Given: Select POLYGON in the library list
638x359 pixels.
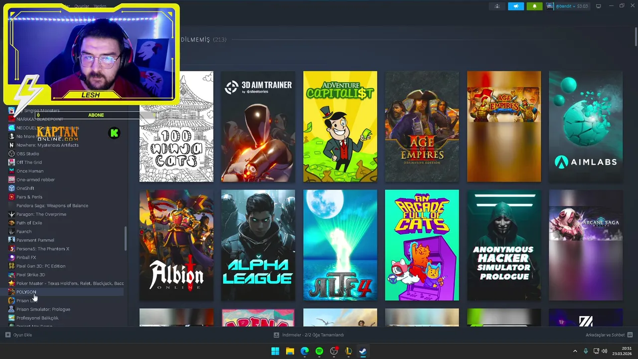Looking at the screenshot, I should click(x=26, y=292).
